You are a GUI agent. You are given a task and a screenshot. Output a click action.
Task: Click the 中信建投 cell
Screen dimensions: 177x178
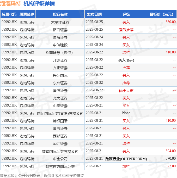tap(60, 45)
